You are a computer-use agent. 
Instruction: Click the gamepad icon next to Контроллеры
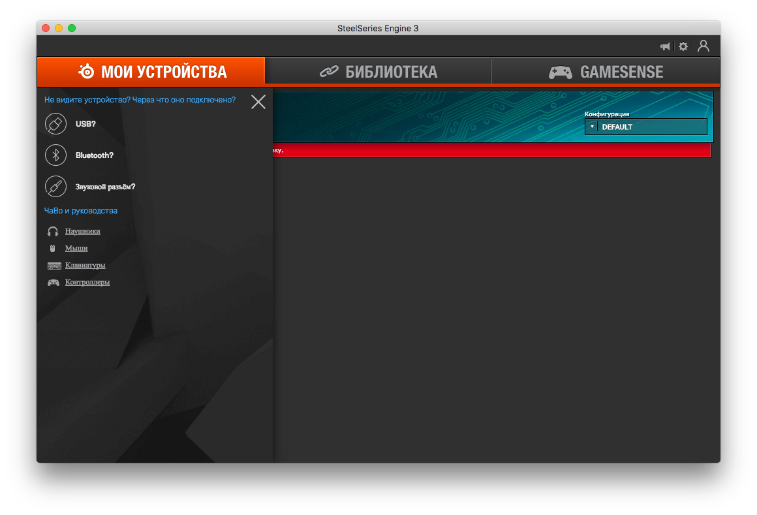(53, 283)
